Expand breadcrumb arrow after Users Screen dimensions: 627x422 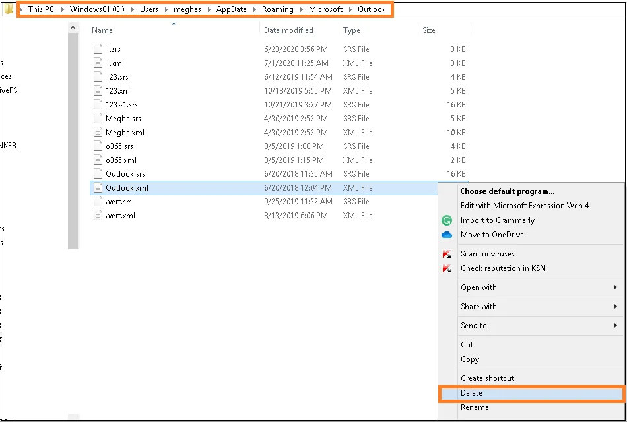pos(166,9)
